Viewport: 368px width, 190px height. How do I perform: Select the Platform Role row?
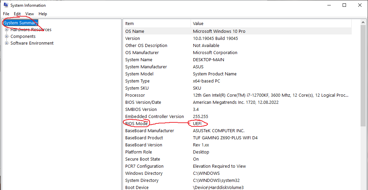pyautogui.click(x=238, y=152)
